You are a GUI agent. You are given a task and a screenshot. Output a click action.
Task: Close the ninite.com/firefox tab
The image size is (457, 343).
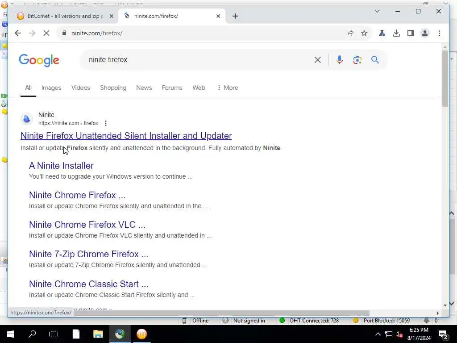(218, 16)
